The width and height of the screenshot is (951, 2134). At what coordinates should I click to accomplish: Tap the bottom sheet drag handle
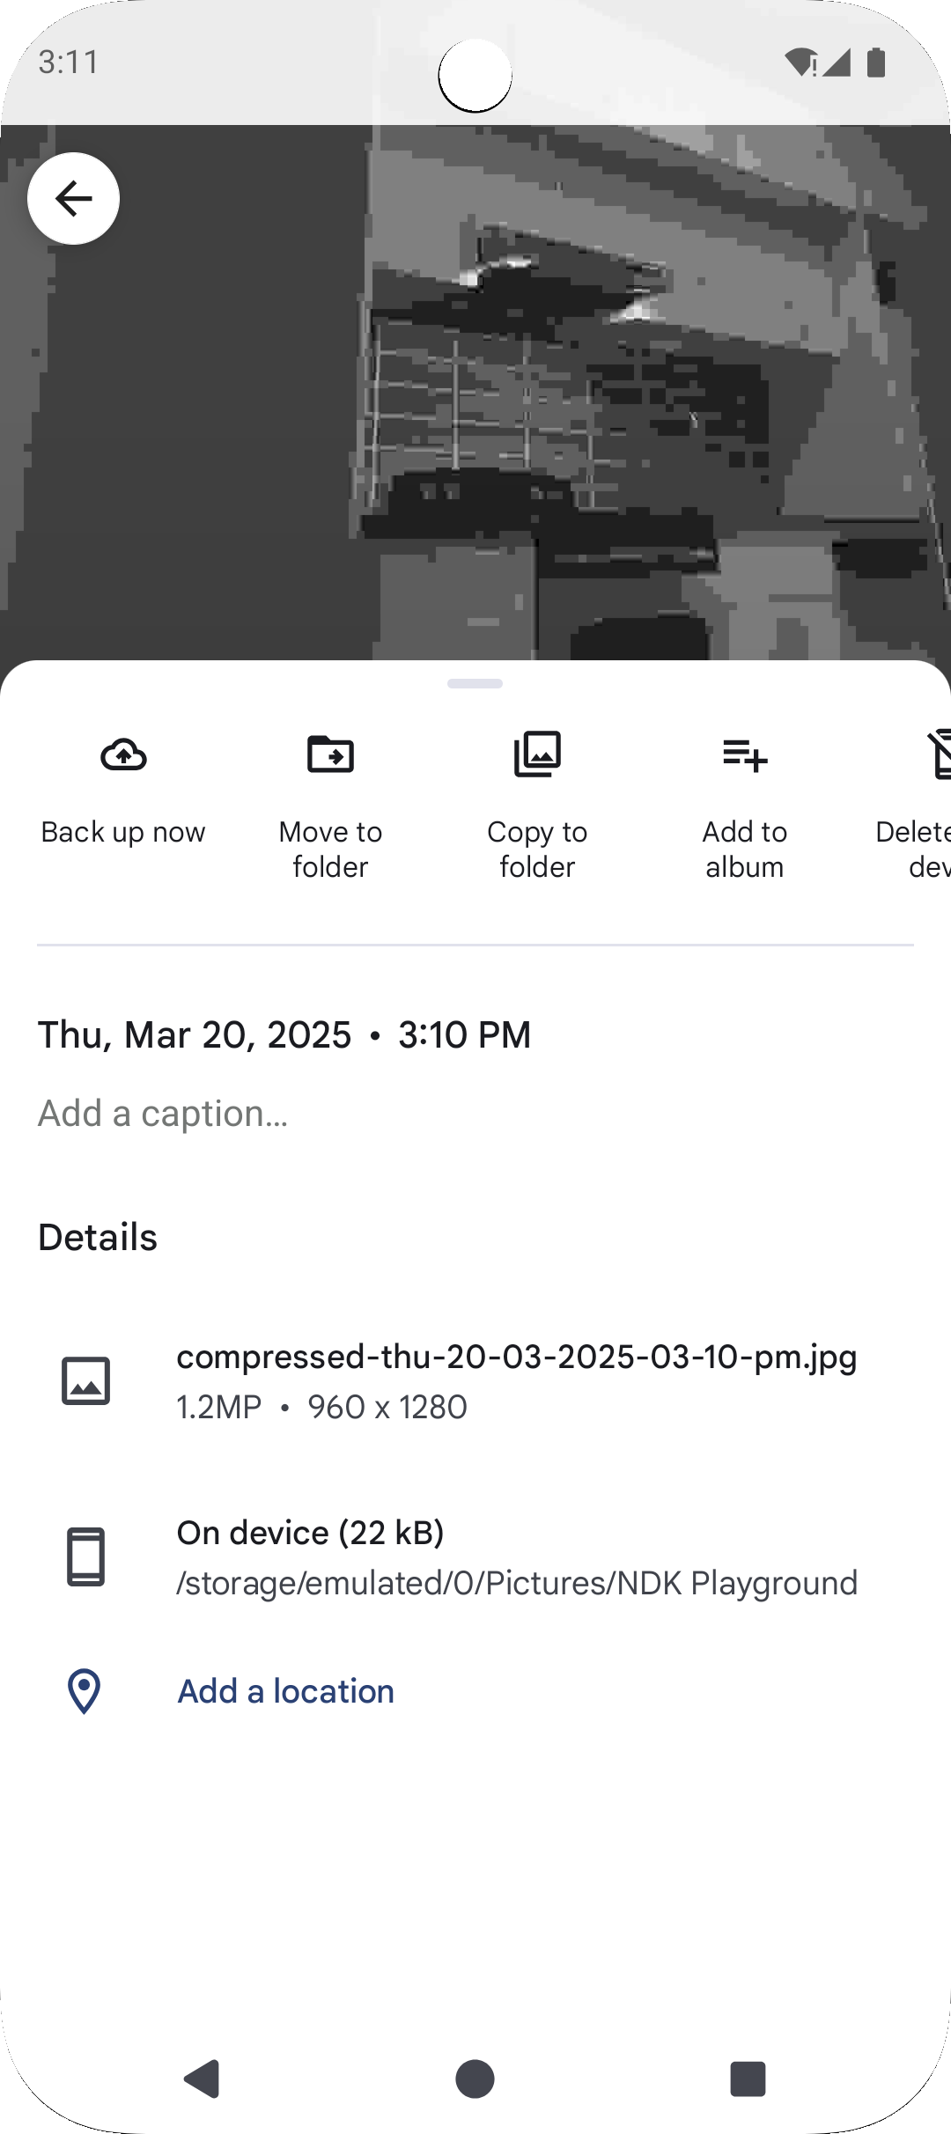[475, 683]
